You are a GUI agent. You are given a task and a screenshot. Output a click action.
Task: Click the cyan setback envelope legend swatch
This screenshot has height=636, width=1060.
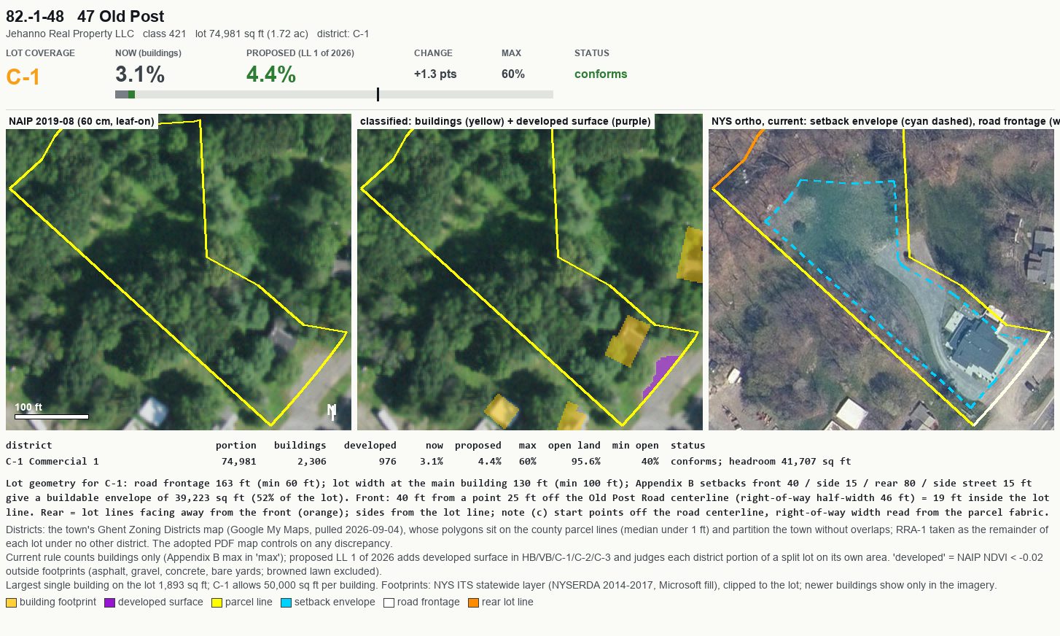click(286, 602)
